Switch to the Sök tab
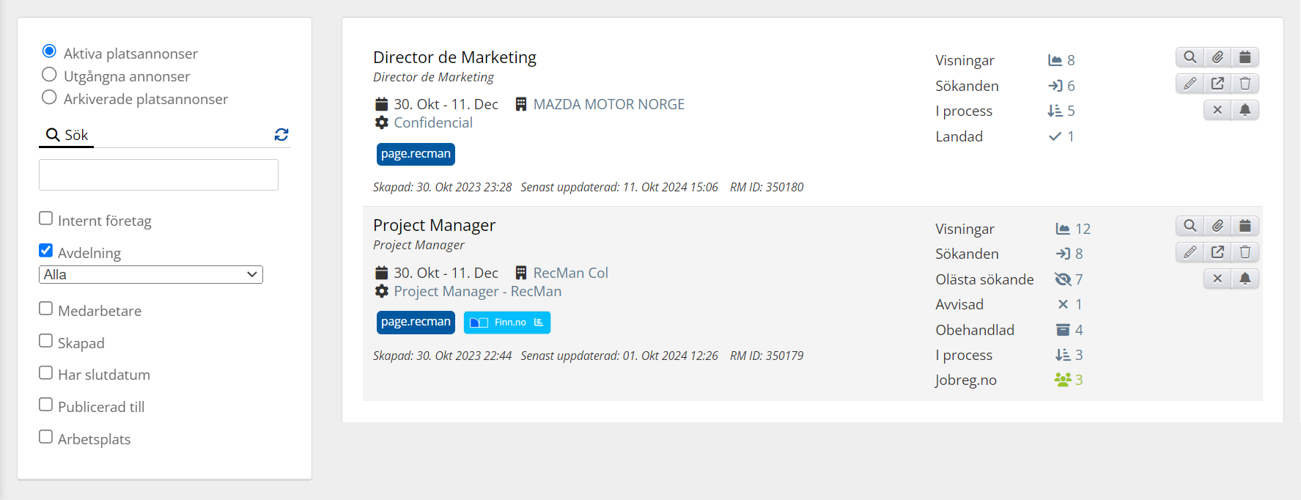 point(67,135)
